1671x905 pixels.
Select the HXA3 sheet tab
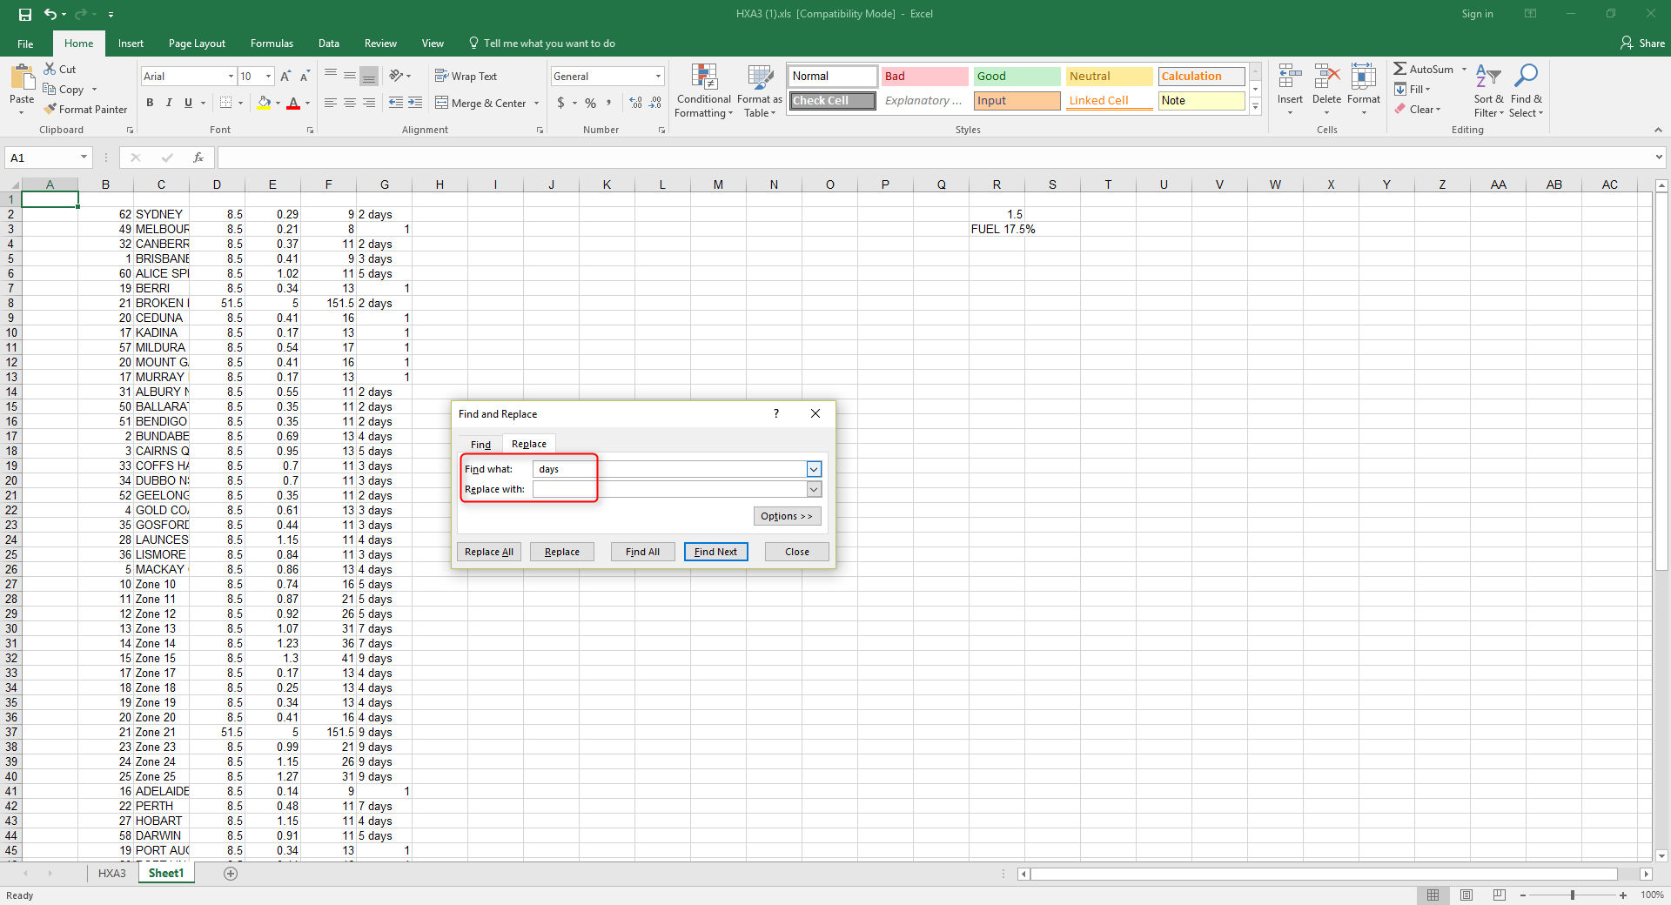pos(111,874)
